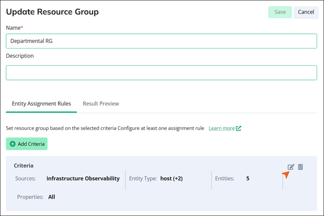Viewport: 324px width, 216px height.
Task: Open the Learn more link
Action: point(221,128)
